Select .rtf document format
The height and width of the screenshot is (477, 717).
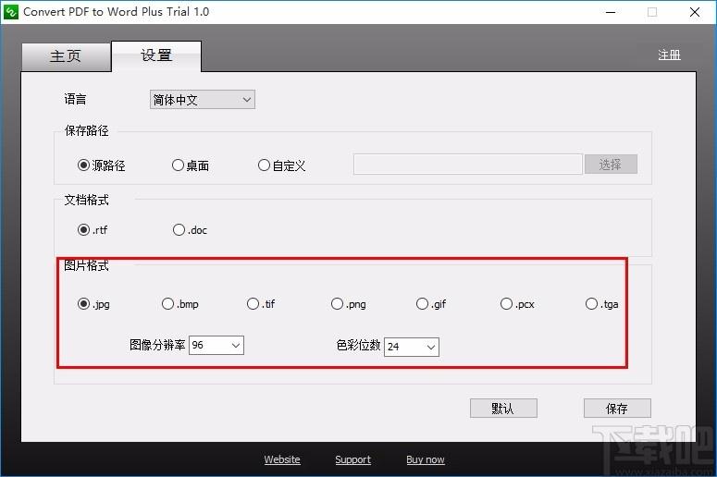pyautogui.click(x=93, y=229)
